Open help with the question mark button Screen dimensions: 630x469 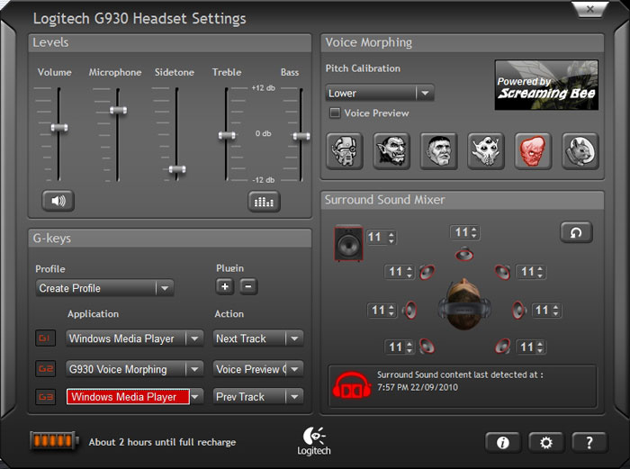[x=589, y=443]
